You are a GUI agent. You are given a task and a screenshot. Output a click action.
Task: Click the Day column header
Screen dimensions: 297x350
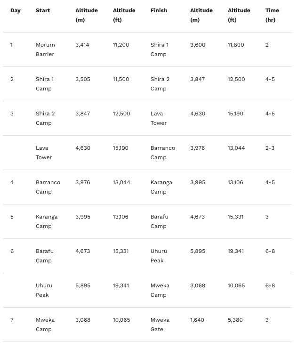(x=16, y=10)
